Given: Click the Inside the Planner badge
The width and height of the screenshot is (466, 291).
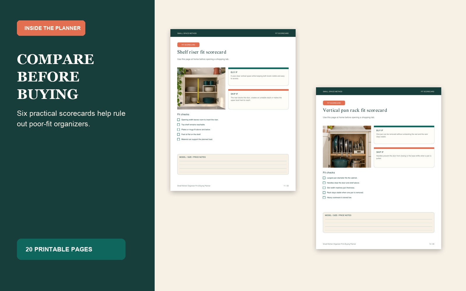Looking at the screenshot, I should click(51, 28).
